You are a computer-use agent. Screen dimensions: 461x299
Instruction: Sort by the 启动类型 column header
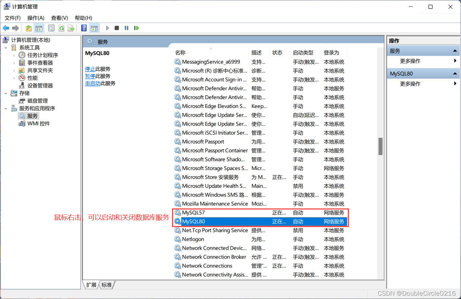[306, 53]
